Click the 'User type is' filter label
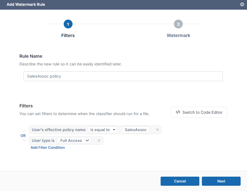This screenshot has width=247, height=191. point(43,140)
